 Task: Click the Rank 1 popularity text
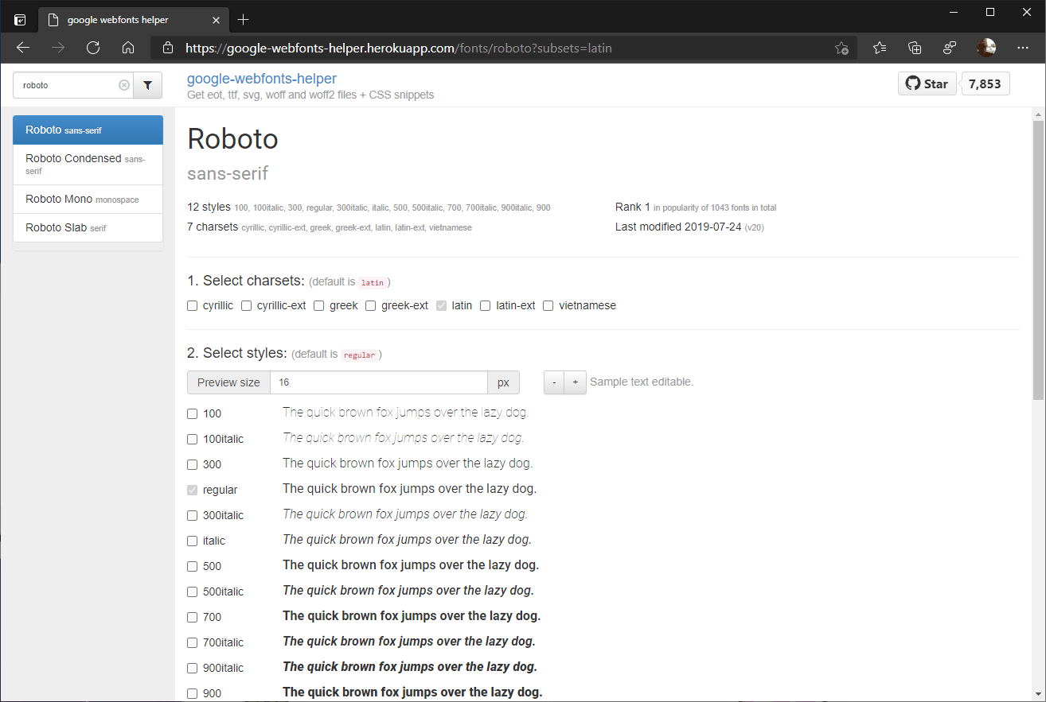tap(696, 207)
